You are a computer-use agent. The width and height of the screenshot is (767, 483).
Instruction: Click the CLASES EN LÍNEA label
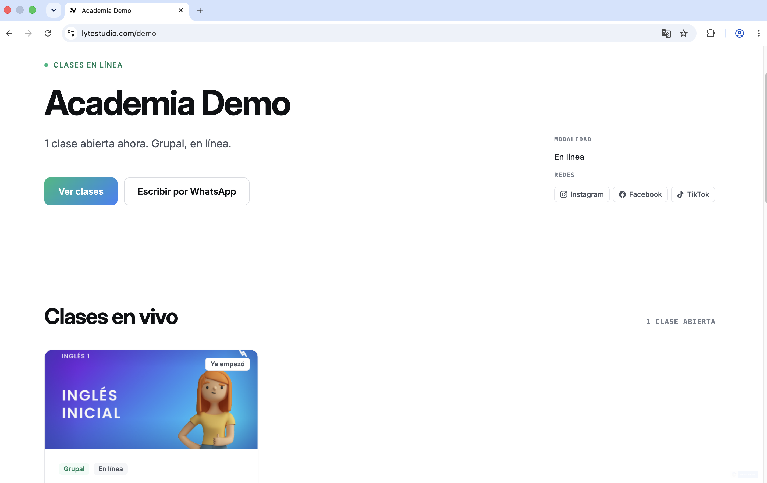tap(88, 65)
